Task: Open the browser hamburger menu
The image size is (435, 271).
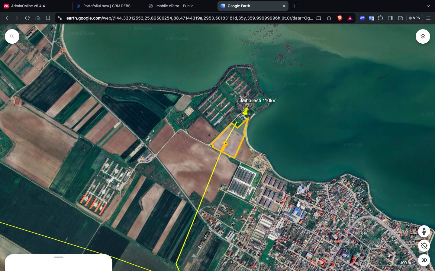Action: (x=428, y=18)
